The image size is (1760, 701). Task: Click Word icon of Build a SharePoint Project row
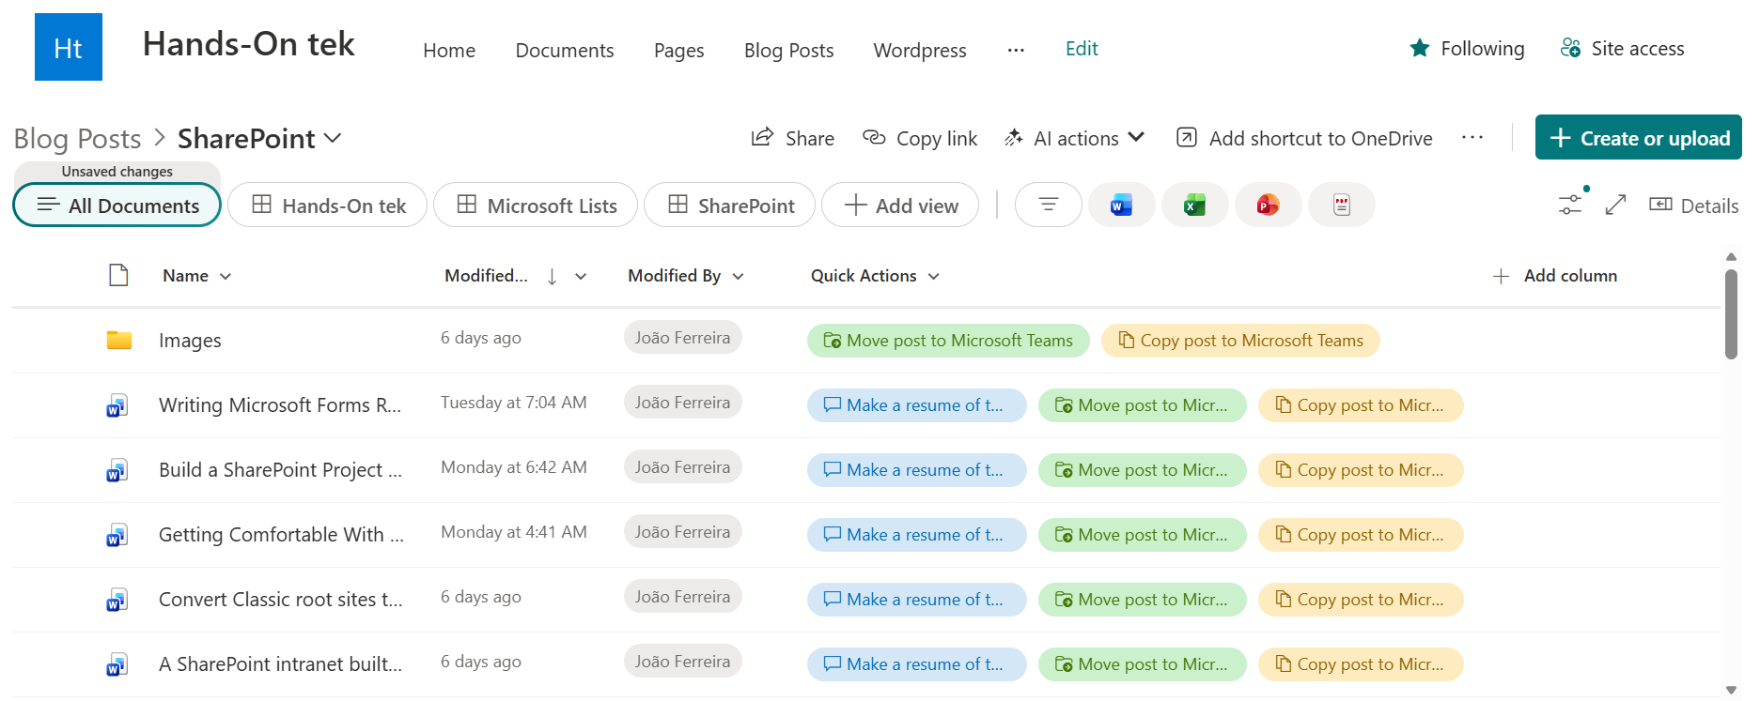(x=117, y=470)
